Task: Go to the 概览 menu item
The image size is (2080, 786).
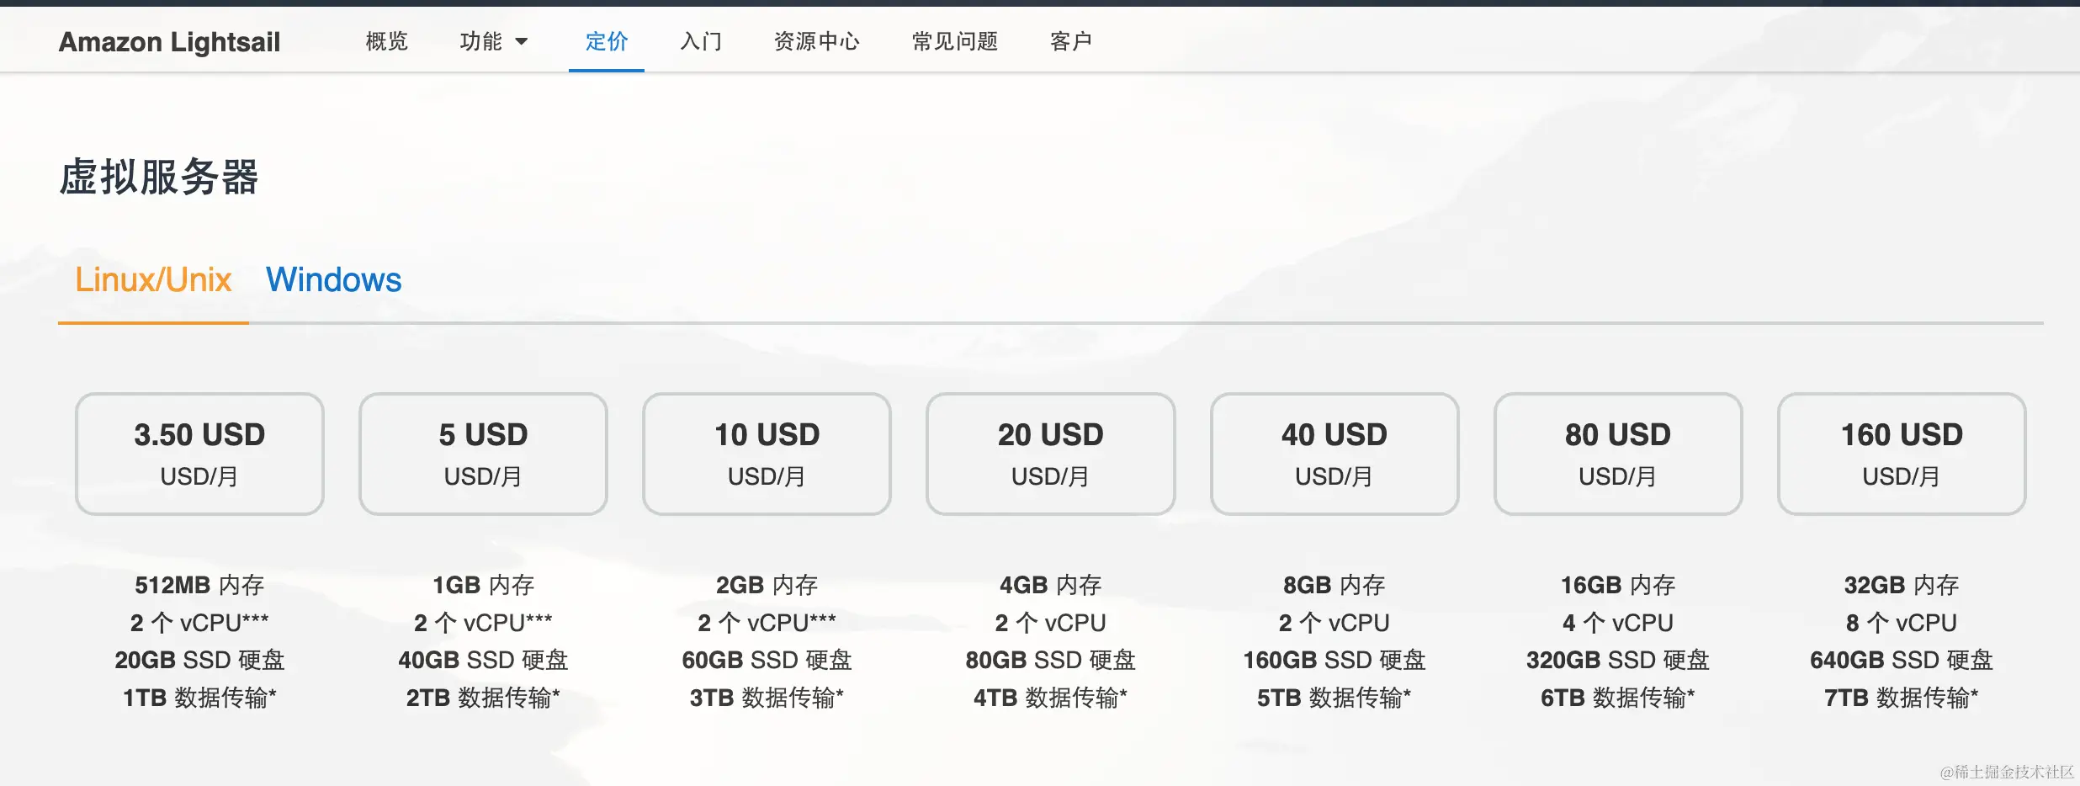Action: click(387, 41)
